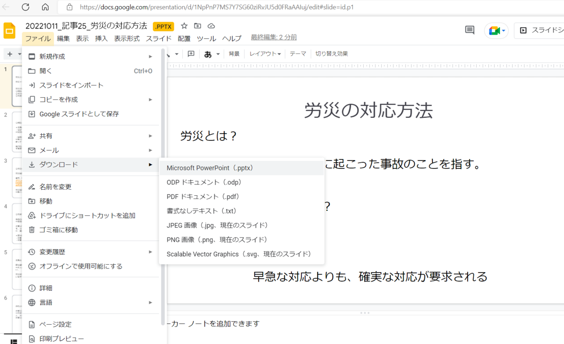The width and height of the screenshot is (564, 344).
Task: Click the .PPTX format badge
Action: (164, 26)
